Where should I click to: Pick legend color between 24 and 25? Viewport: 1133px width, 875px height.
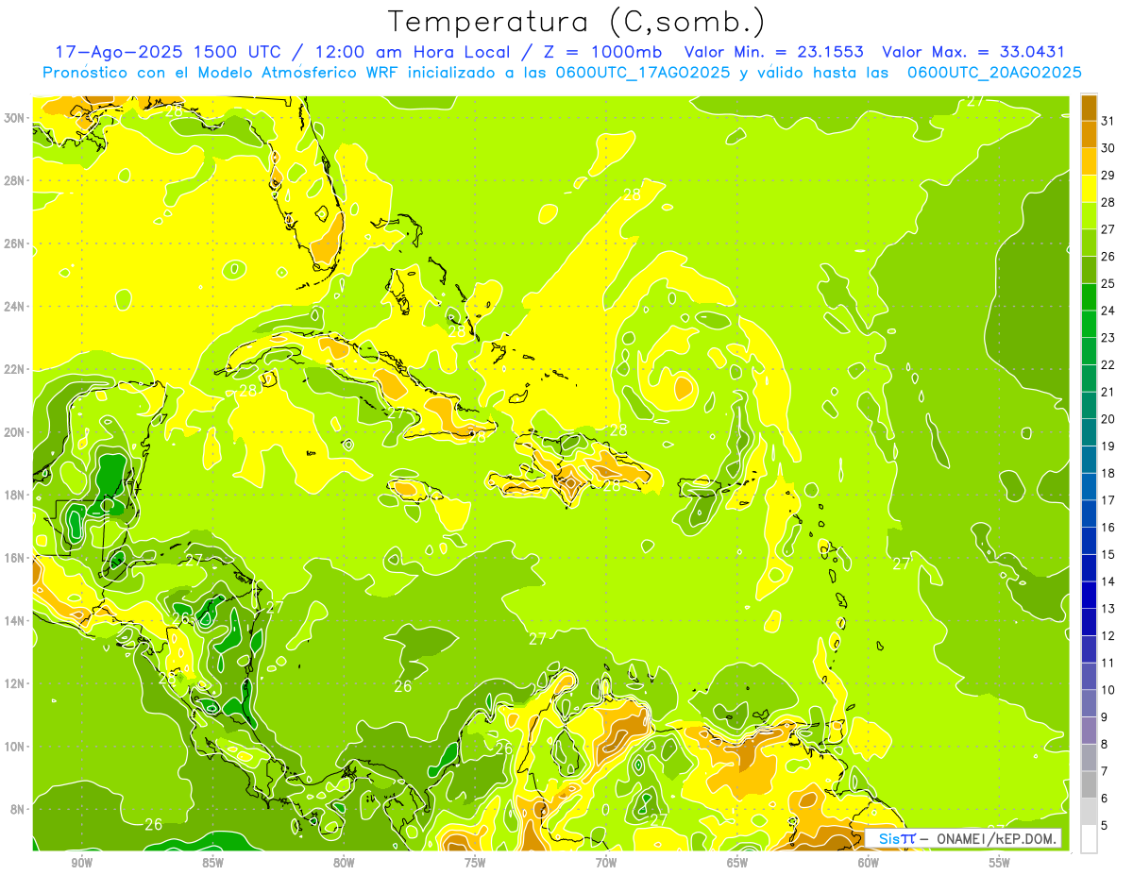[1089, 296]
